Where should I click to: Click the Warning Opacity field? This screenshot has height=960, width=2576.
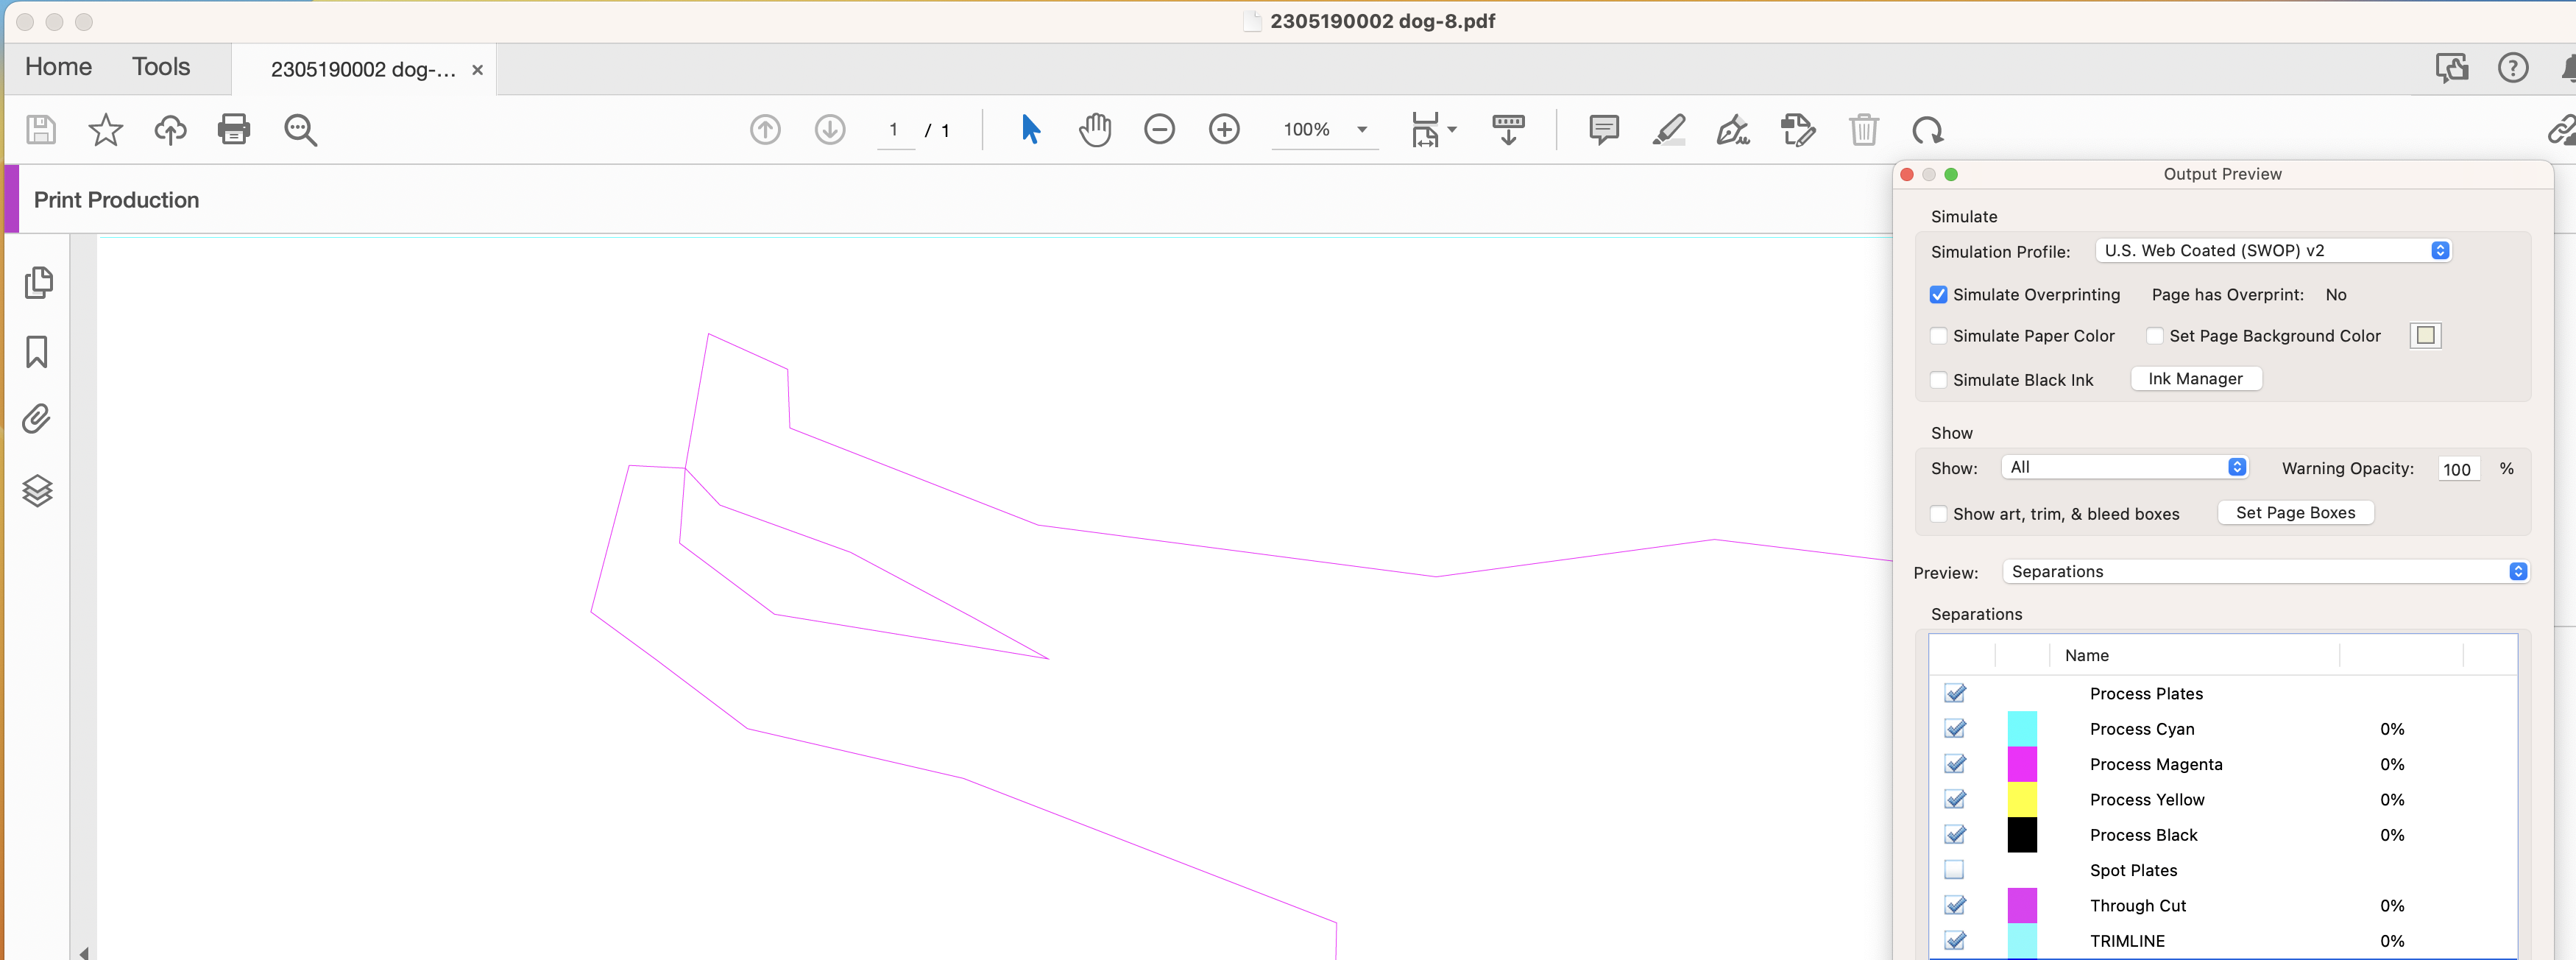[x=2458, y=469]
